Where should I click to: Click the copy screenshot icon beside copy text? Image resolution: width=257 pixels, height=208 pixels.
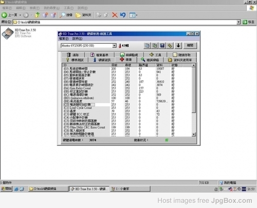point(155,46)
